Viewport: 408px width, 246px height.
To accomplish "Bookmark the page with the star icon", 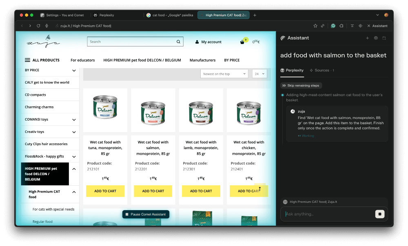I will (x=315, y=26).
